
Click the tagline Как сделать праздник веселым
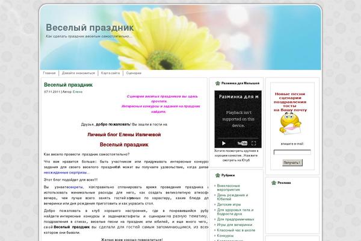point(89,36)
